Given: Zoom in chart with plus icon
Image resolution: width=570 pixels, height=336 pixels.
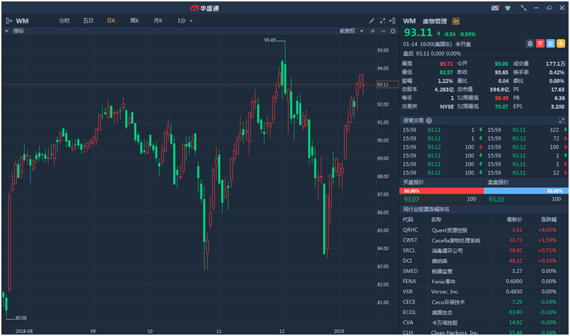Looking at the screenshot, I should pyautogui.click(x=372, y=31).
